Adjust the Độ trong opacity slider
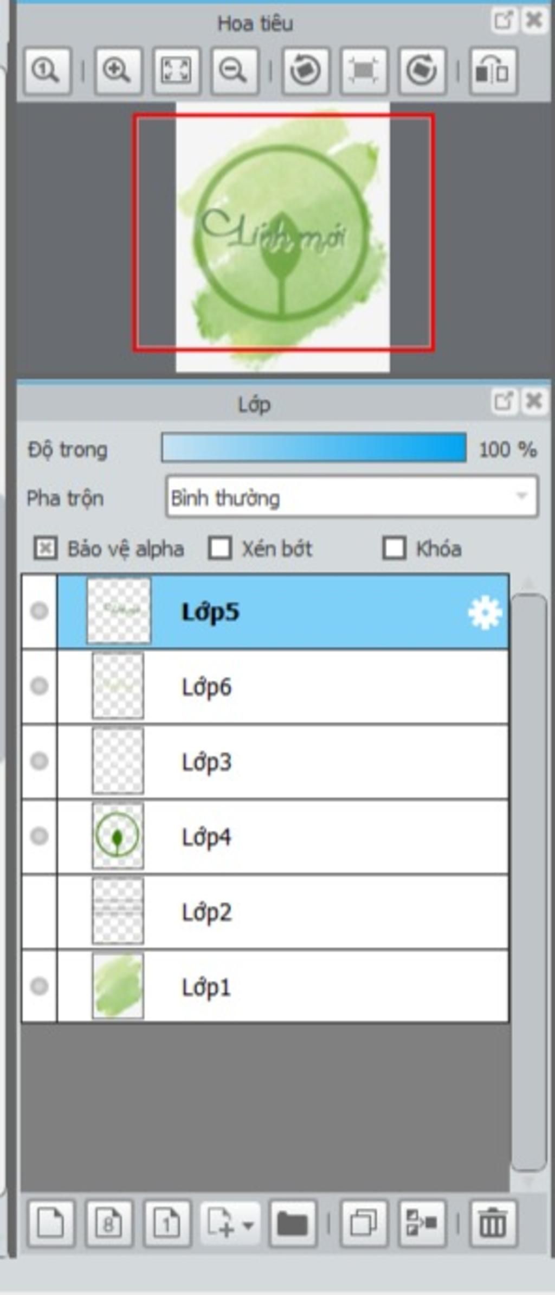The height and width of the screenshot is (1295, 555). (x=314, y=448)
